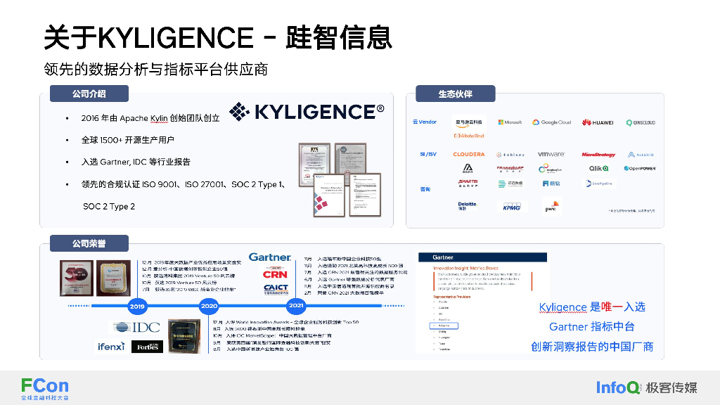The width and height of the screenshot is (720, 405).
Task: Click the 2019 timeline marker
Action: [x=137, y=306]
